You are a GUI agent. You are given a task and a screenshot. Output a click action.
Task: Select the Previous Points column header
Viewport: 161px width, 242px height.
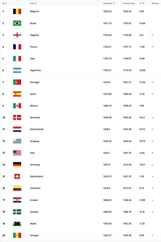(129, 3)
